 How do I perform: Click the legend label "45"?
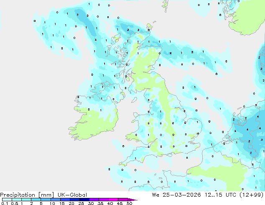[120, 203]
